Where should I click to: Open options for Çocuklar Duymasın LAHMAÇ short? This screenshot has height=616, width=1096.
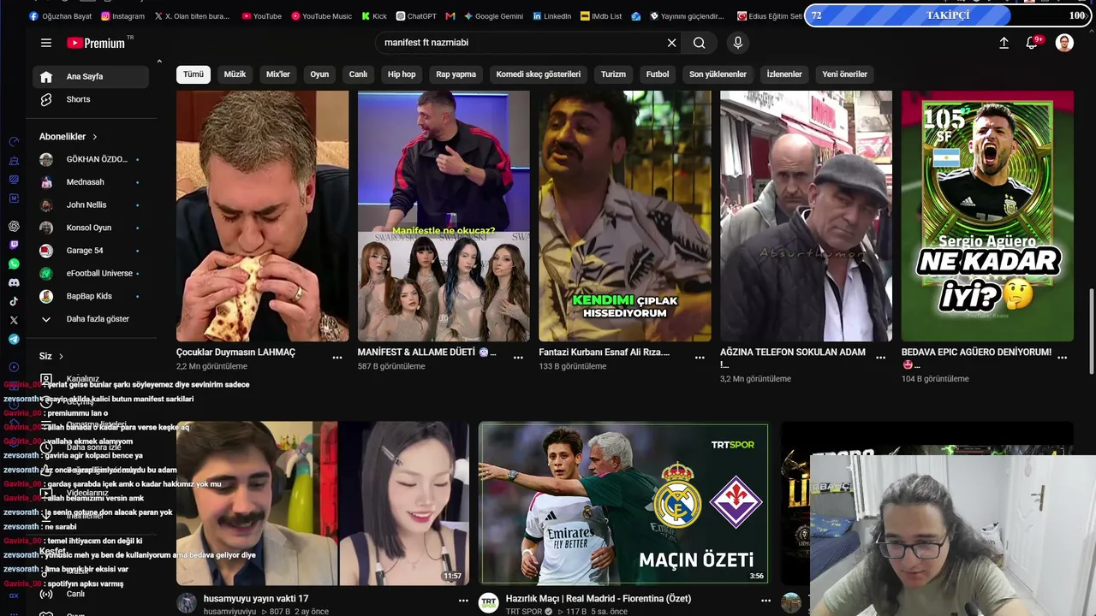337,358
